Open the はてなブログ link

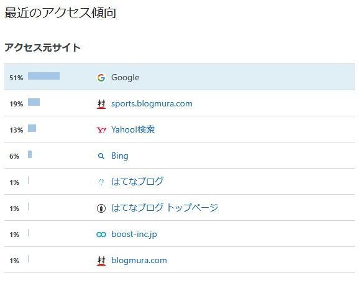pyautogui.click(x=137, y=182)
